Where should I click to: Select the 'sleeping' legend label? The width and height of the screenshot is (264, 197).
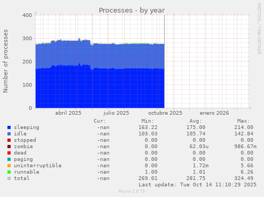[x=27, y=127]
